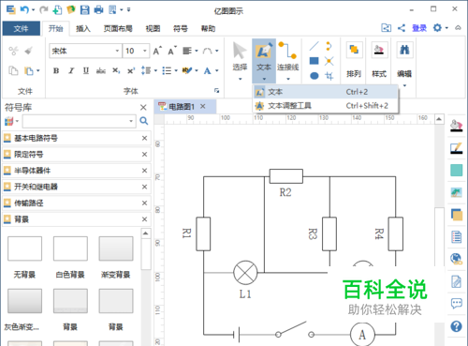Click the 登录 login link
The image size is (468, 346).
419,28
